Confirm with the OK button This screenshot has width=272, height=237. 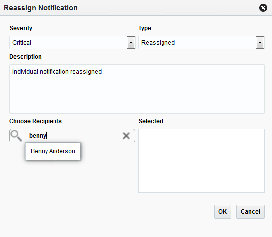pos(222,212)
